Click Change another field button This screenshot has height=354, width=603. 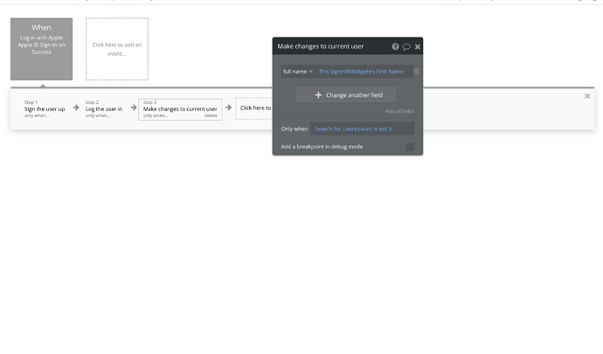click(346, 95)
